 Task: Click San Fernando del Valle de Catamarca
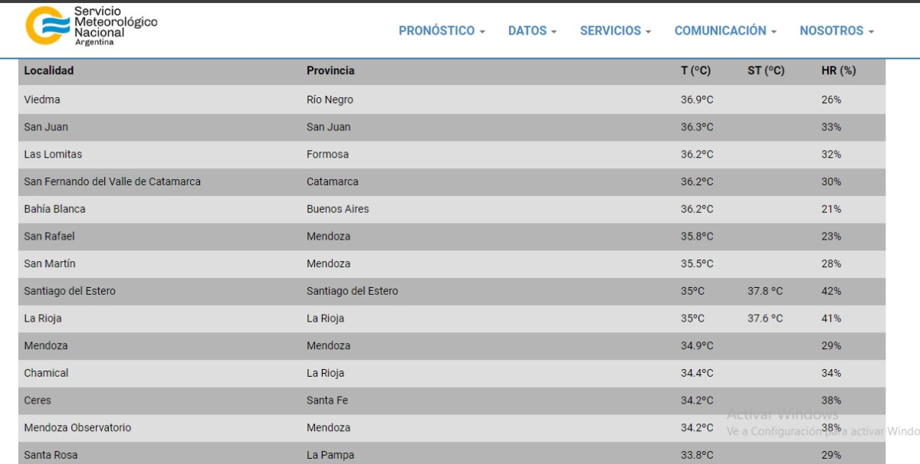[x=112, y=181]
